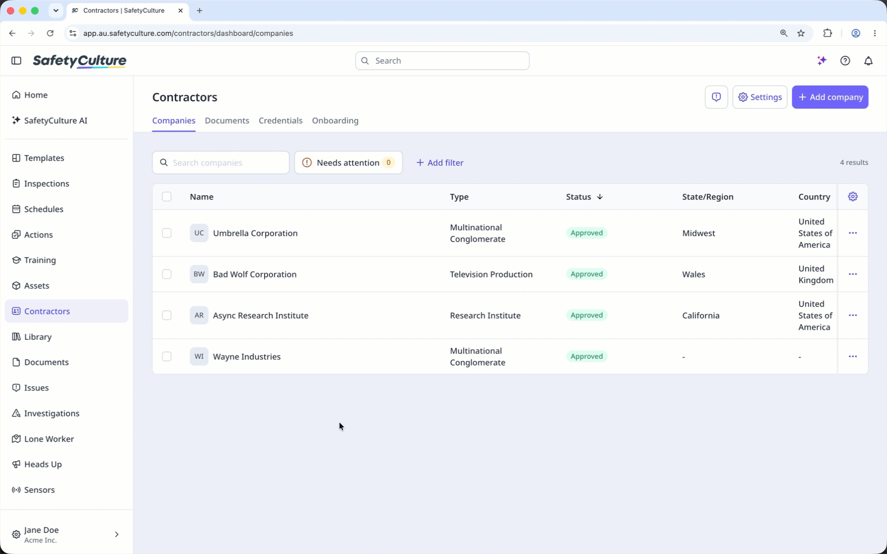The width and height of the screenshot is (887, 554).
Task: Switch to the Onboarding tab
Action: pyautogui.click(x=335, y=121)
